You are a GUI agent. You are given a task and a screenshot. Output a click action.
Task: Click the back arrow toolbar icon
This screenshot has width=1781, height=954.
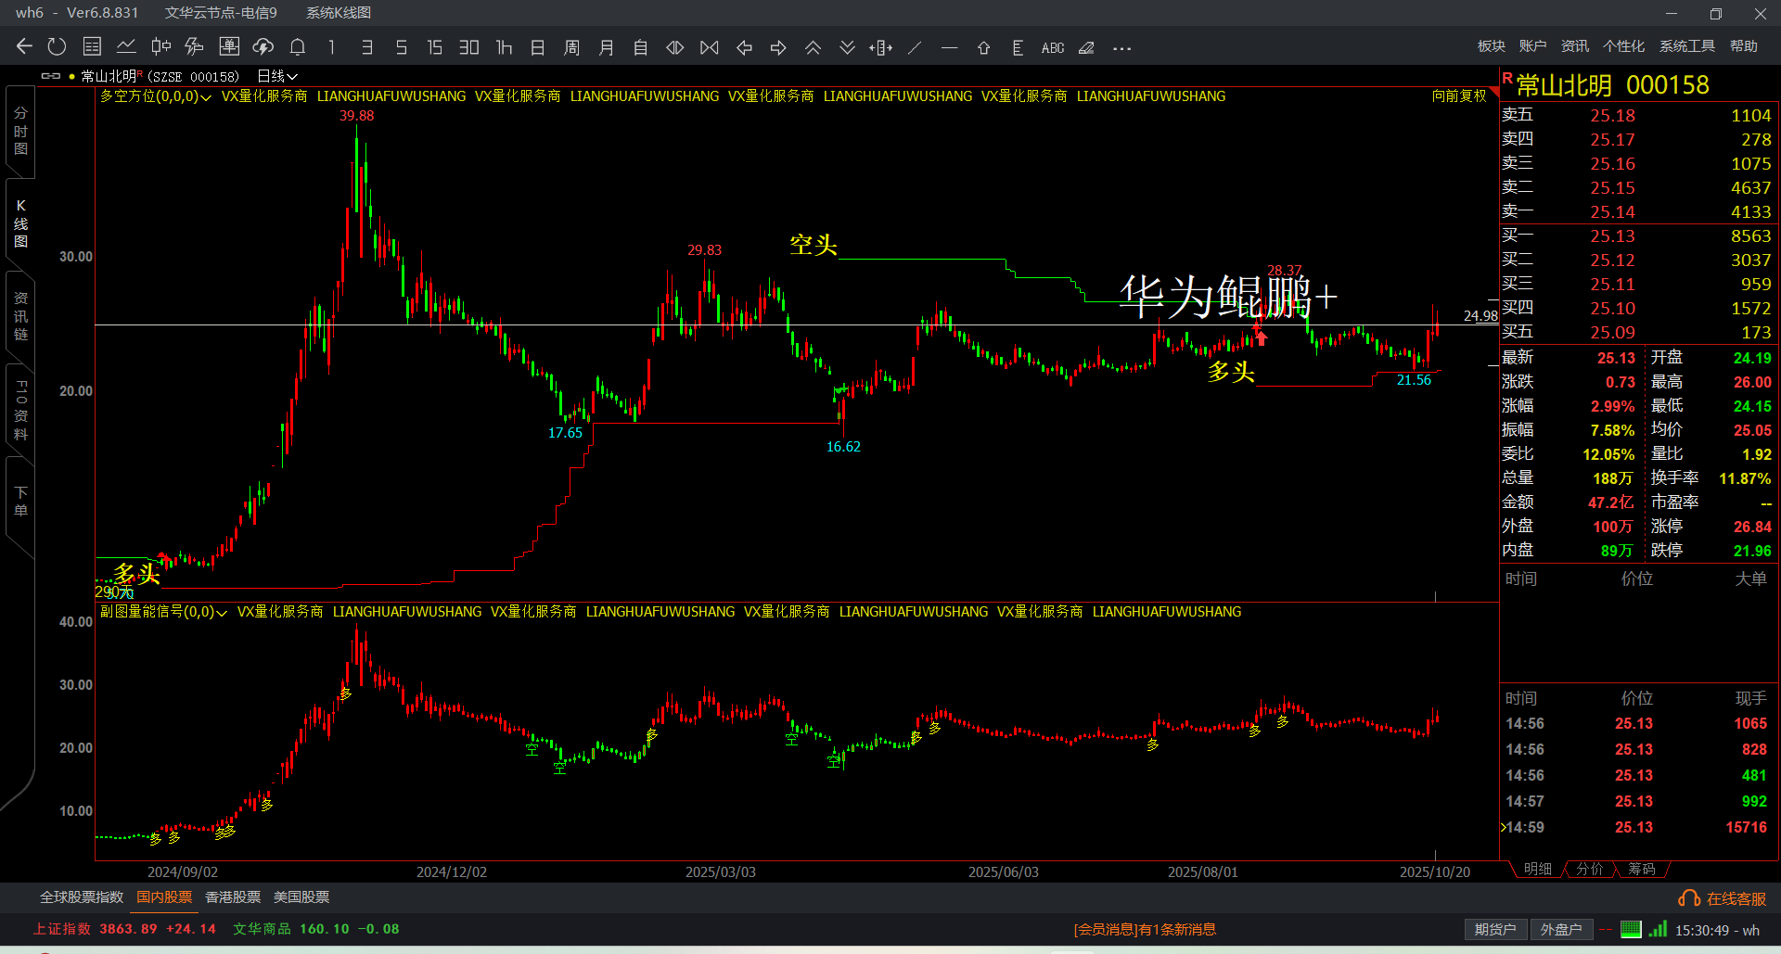(x=24, y=46)
